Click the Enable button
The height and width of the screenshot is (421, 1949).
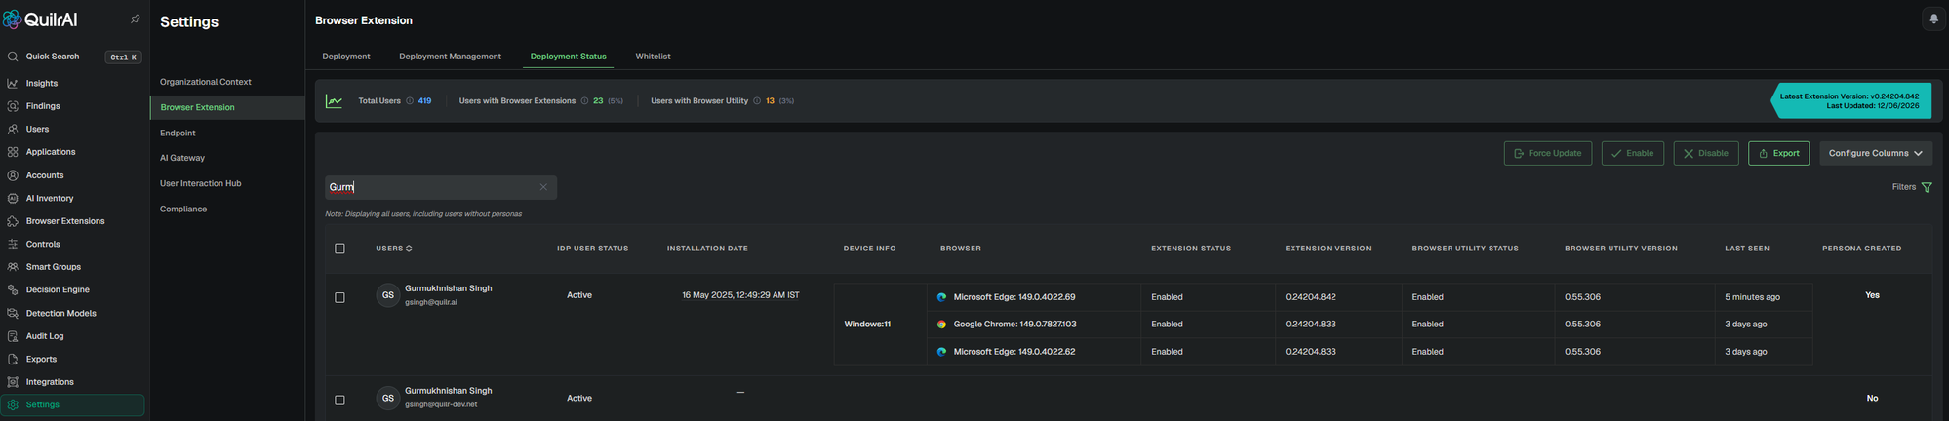click(x=1632, y=153)
